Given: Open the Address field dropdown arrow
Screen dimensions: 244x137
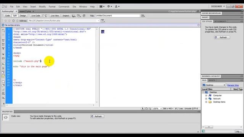Looking at the screenshot, I should pos(98,21).
